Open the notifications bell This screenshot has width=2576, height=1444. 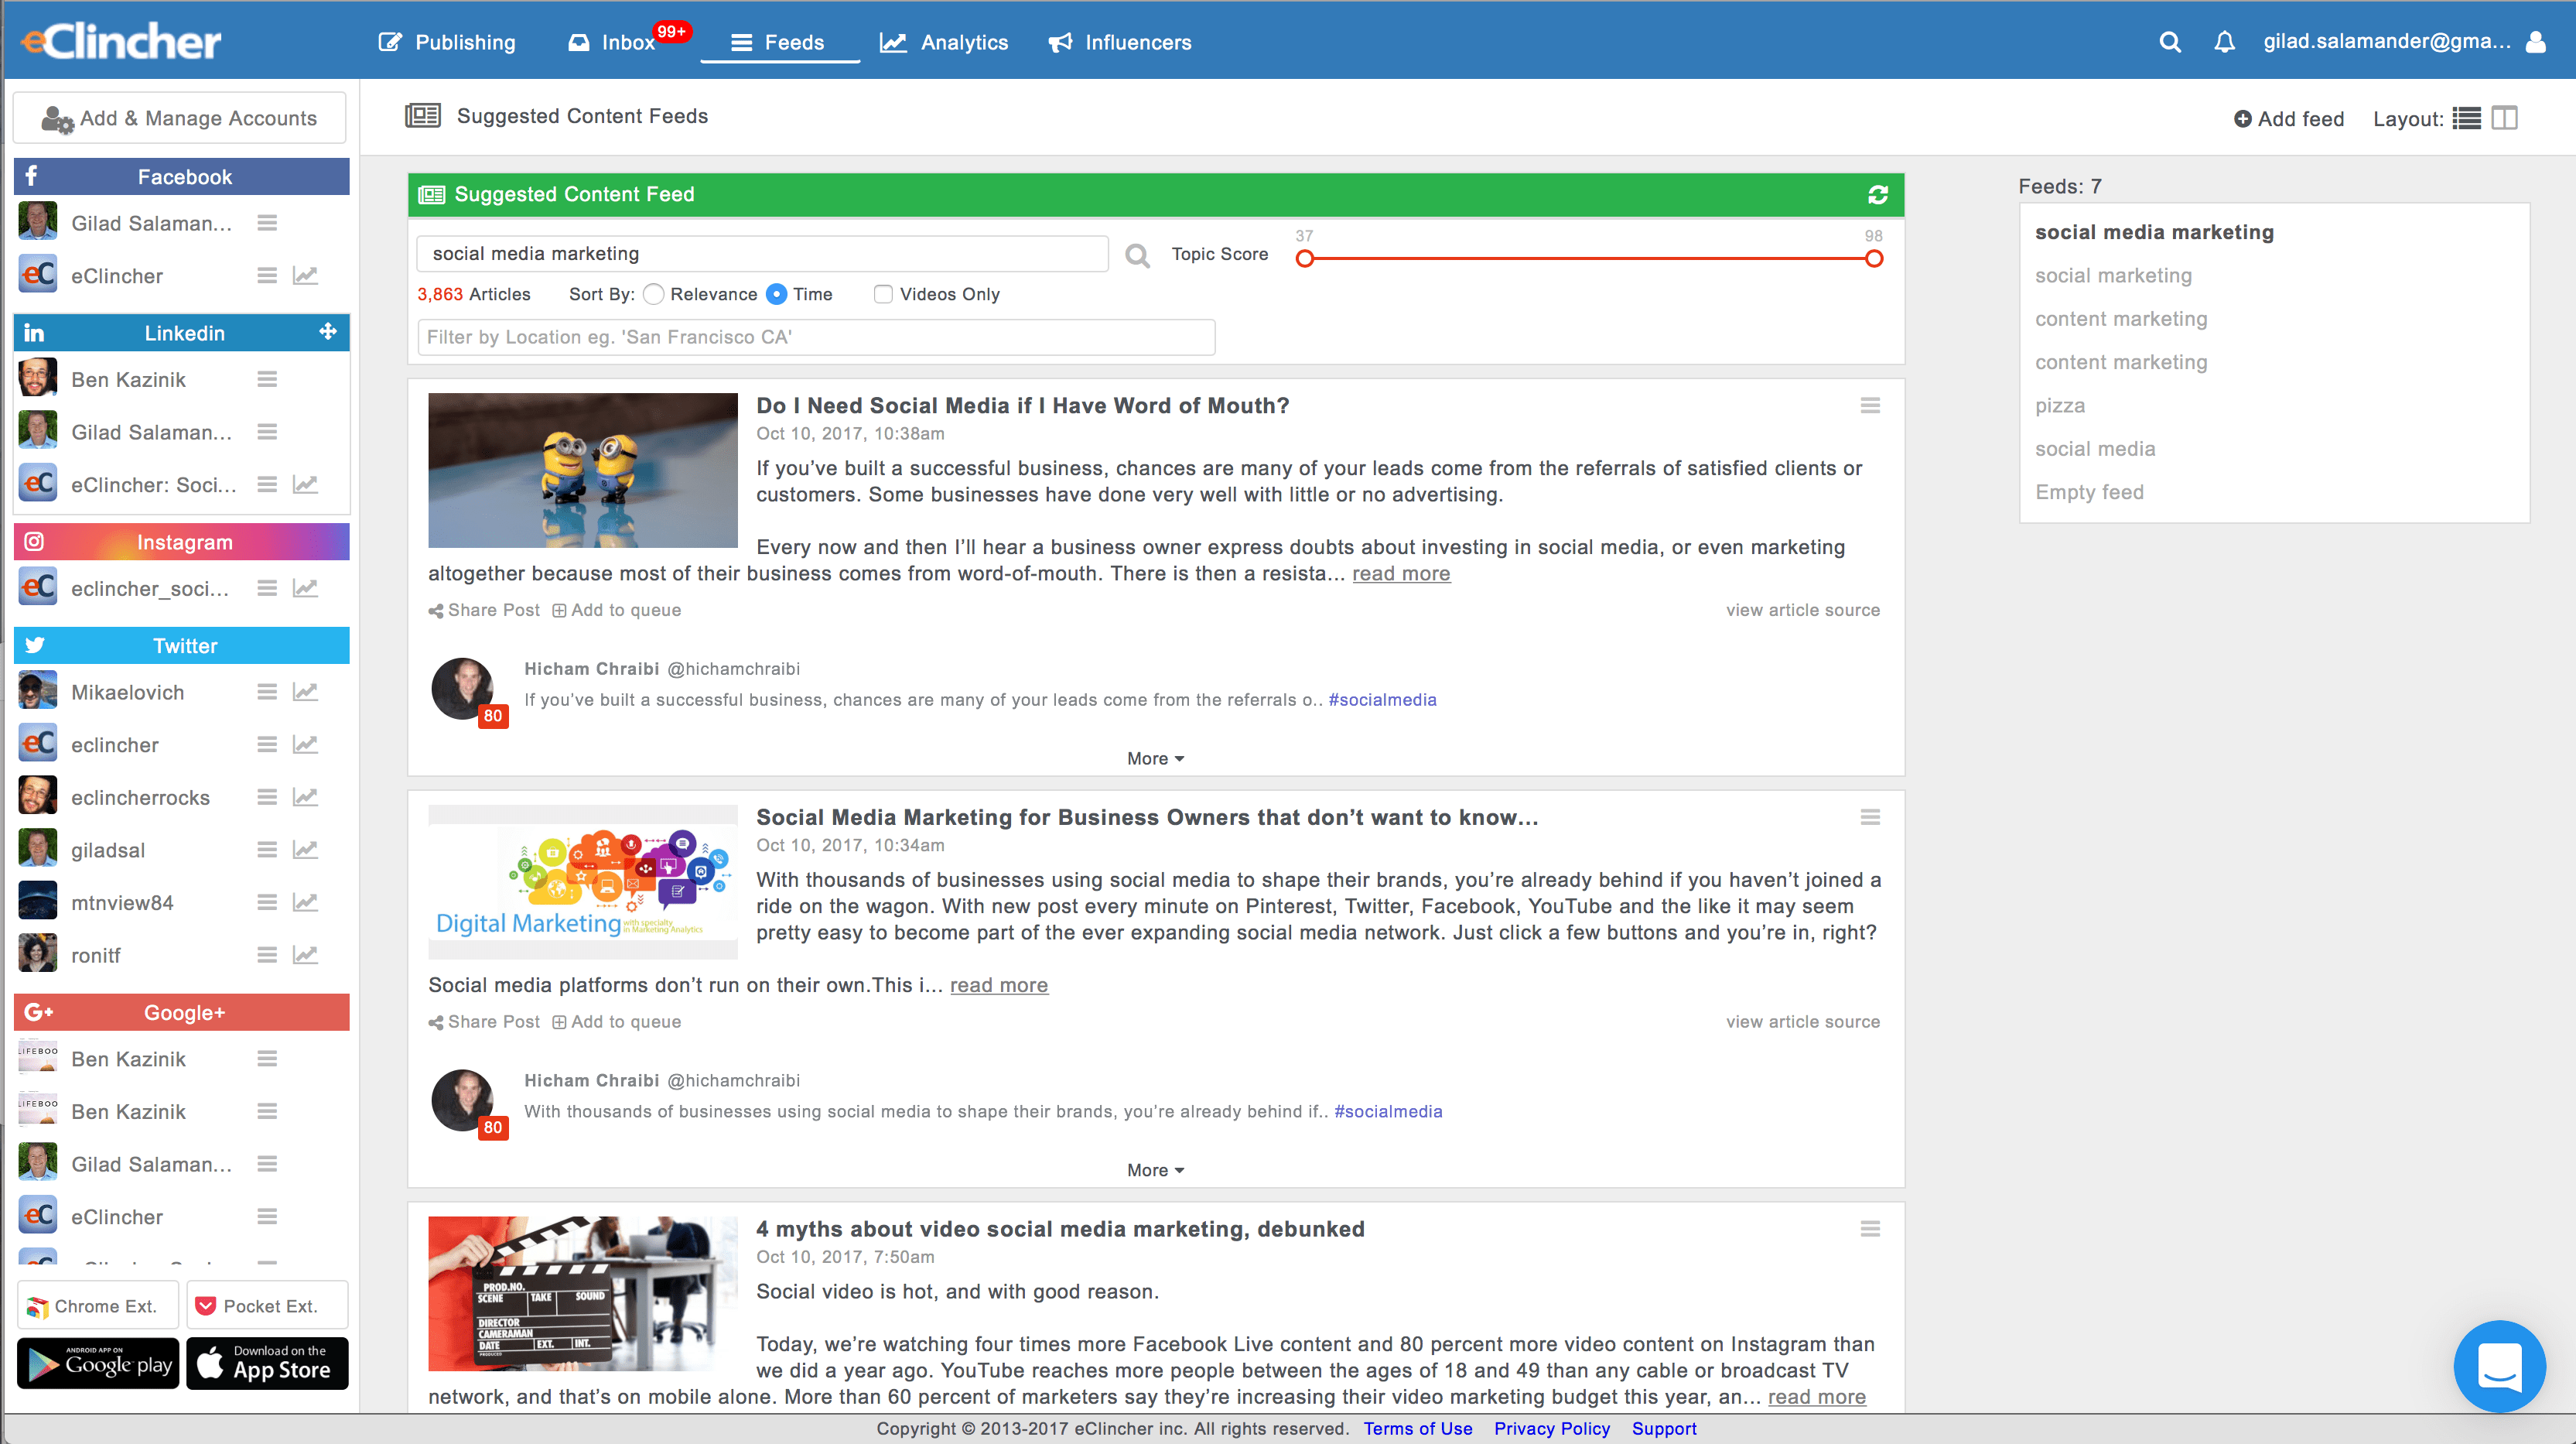point(2224,42)
